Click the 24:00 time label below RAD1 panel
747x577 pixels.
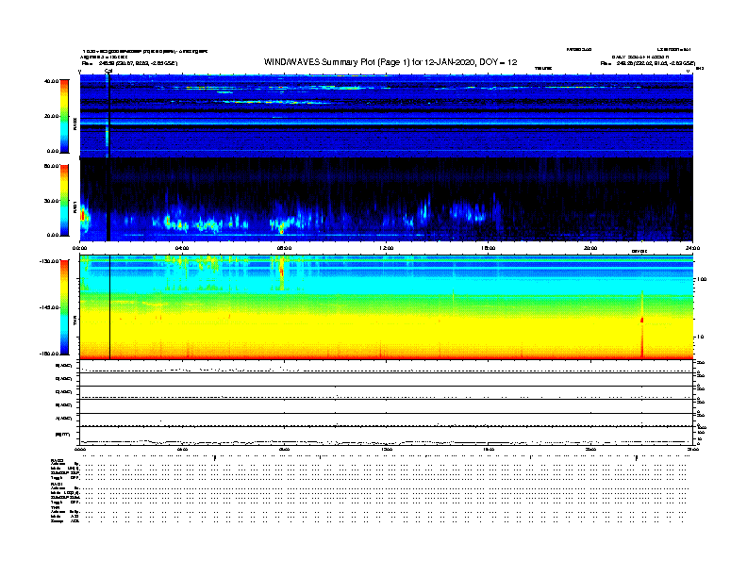tap(692, 248)
